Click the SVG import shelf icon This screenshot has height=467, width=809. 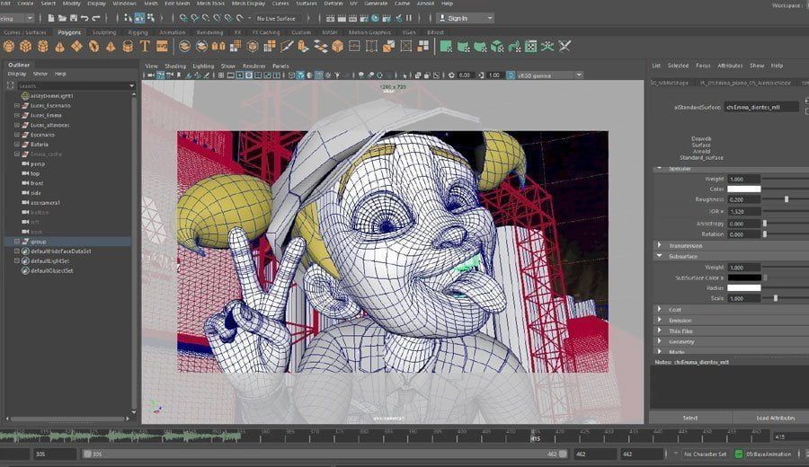point(162,47)
